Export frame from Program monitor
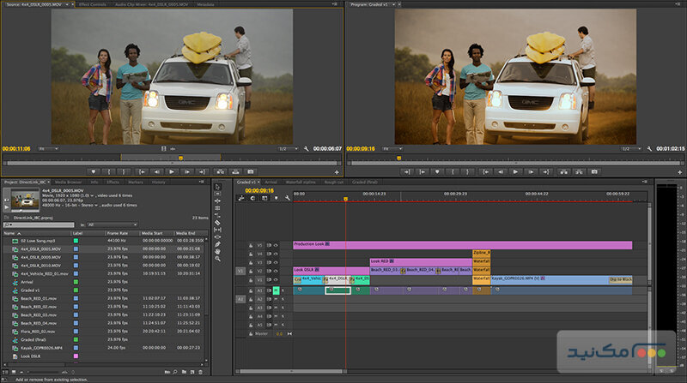 point(594,172)
